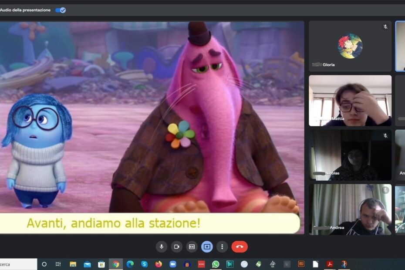405x270 pixels.
Task: Hang up with the red end-call button
Action: click(x=240, y=246)
